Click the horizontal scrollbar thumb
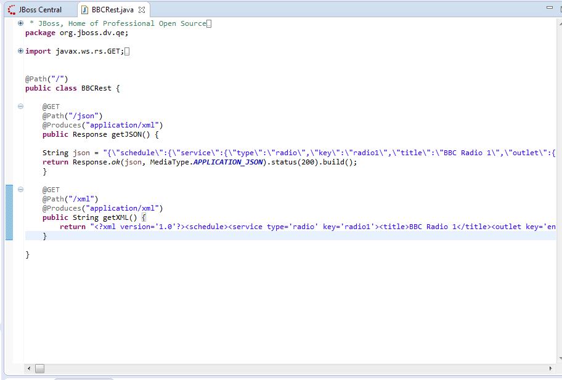The width and height of the screenshot is (562, 380). [40, 368]
